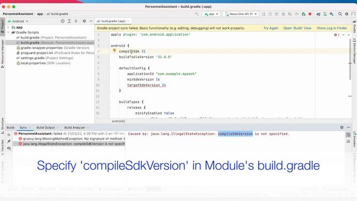Open the Emulator side tool window tab
The width and height of the screenshot is (357, 201).
pos(355,140)
